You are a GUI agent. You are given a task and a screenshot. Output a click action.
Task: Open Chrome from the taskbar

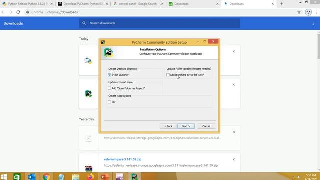tap(46, 176)
